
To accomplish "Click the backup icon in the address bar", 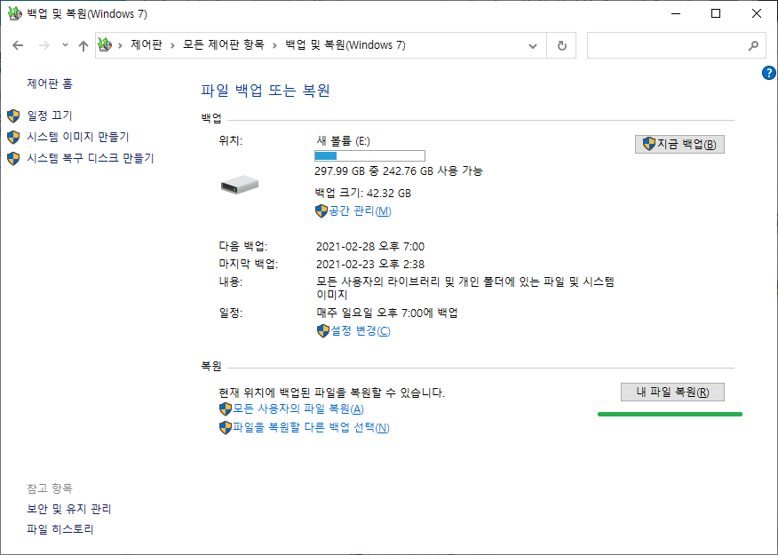I will pos(105,45).
